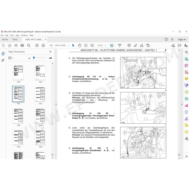Screen dimensions: 189x189
Task: Switch to the Home tab
Action: tap(5, 39)
